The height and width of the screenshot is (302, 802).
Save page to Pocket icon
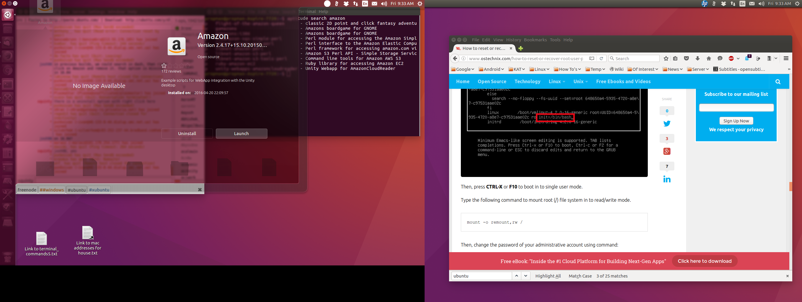point(686,58)
